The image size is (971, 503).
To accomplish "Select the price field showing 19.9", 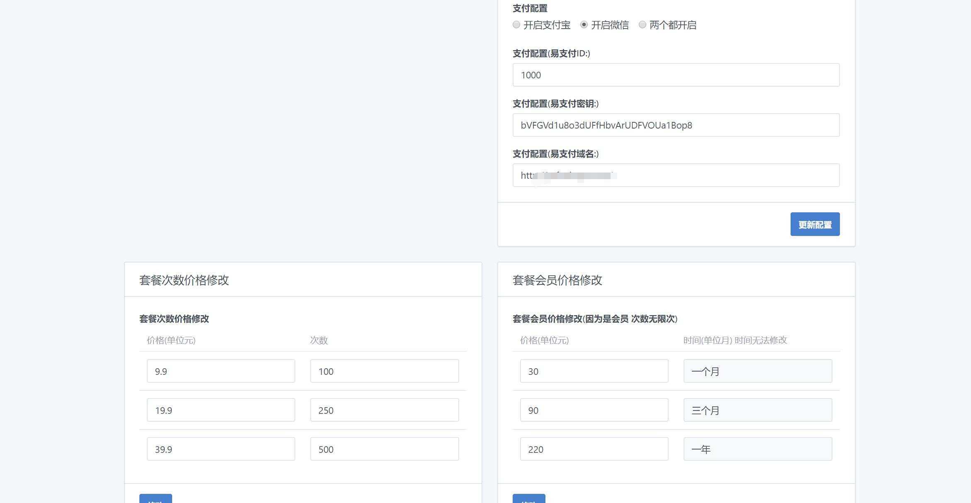I will (x=220, y=410).
